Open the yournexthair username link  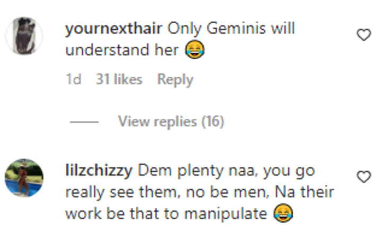(x=114, y=29)
